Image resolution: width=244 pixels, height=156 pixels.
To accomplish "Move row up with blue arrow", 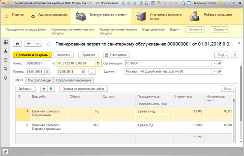I will coord(44,89).
